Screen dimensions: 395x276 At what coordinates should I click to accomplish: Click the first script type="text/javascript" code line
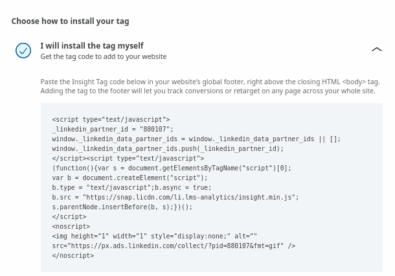111,119
